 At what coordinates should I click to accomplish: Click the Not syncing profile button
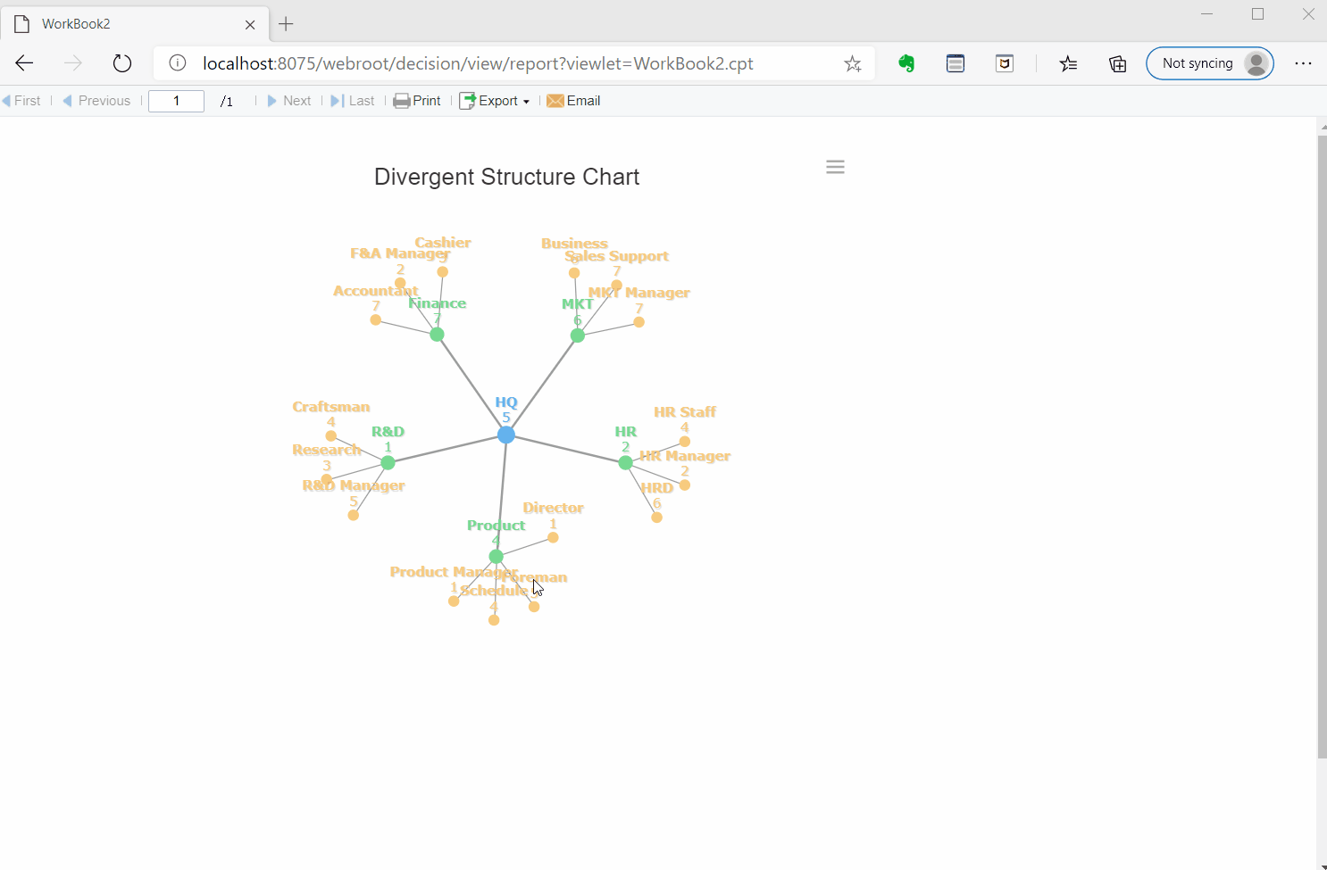coord(1210,63)
